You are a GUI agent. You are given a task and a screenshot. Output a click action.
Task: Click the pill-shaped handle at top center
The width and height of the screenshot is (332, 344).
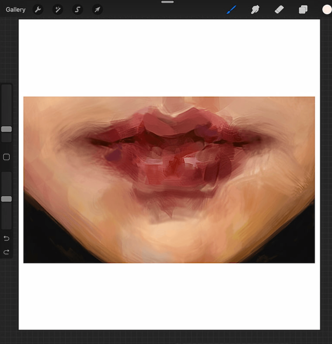tap(167, 2)
